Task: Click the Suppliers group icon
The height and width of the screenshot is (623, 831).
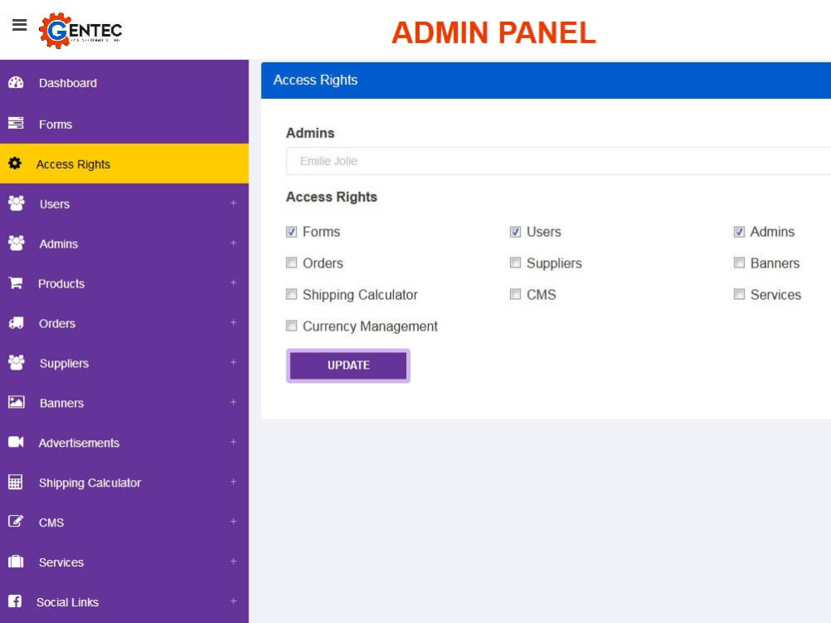Action: click(x=17, y=363)
